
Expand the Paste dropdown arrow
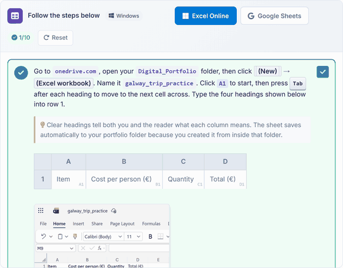(66, 236)
